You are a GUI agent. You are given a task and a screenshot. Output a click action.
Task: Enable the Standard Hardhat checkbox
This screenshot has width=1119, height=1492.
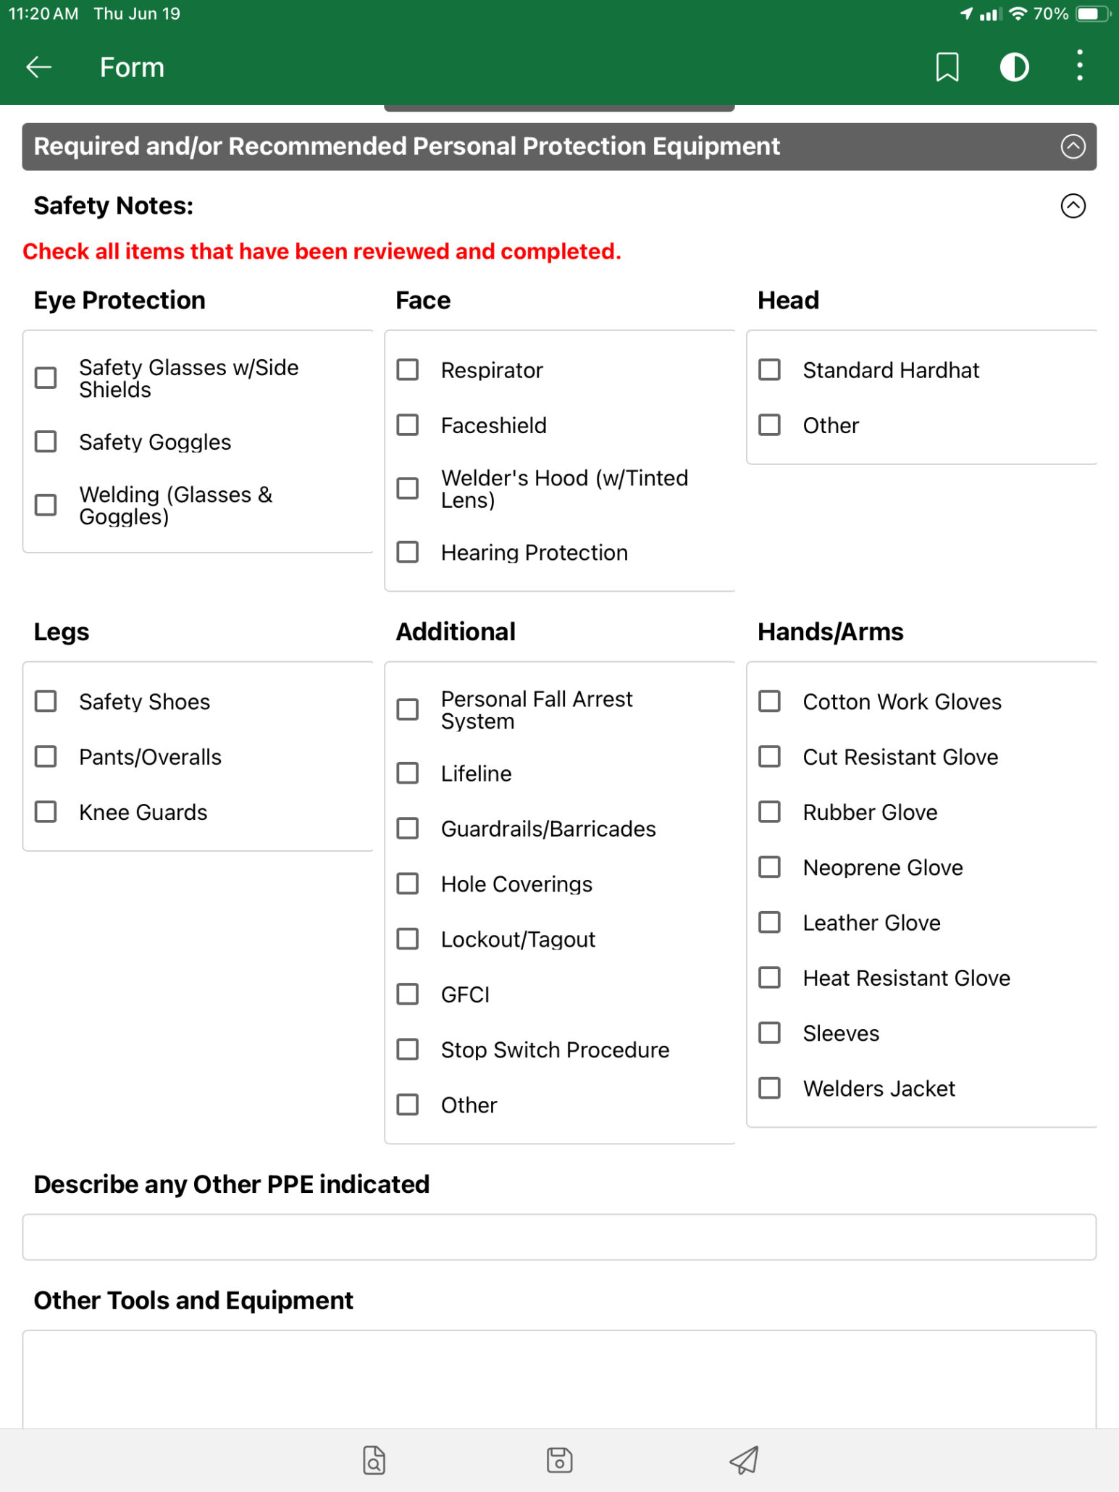point(769,370)
